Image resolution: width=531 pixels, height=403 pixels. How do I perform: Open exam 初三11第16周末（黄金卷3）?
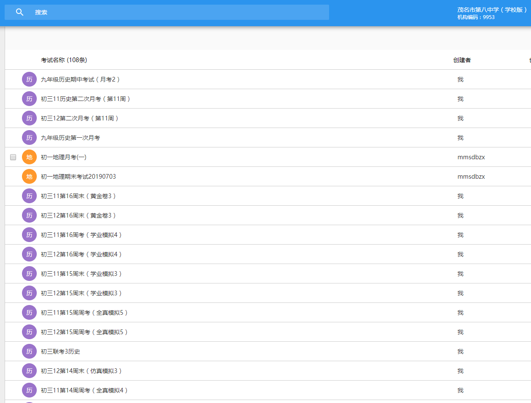(78, 196)
